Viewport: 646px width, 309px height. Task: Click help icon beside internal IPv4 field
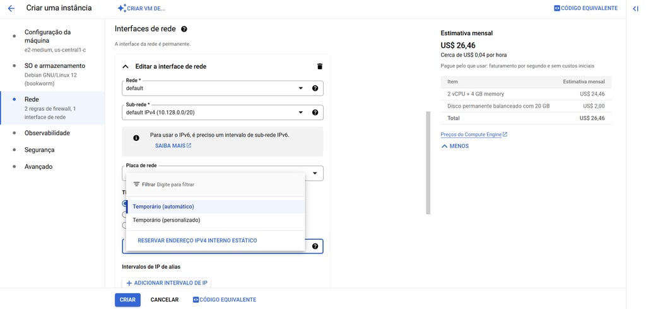click(x=315, y=246)
